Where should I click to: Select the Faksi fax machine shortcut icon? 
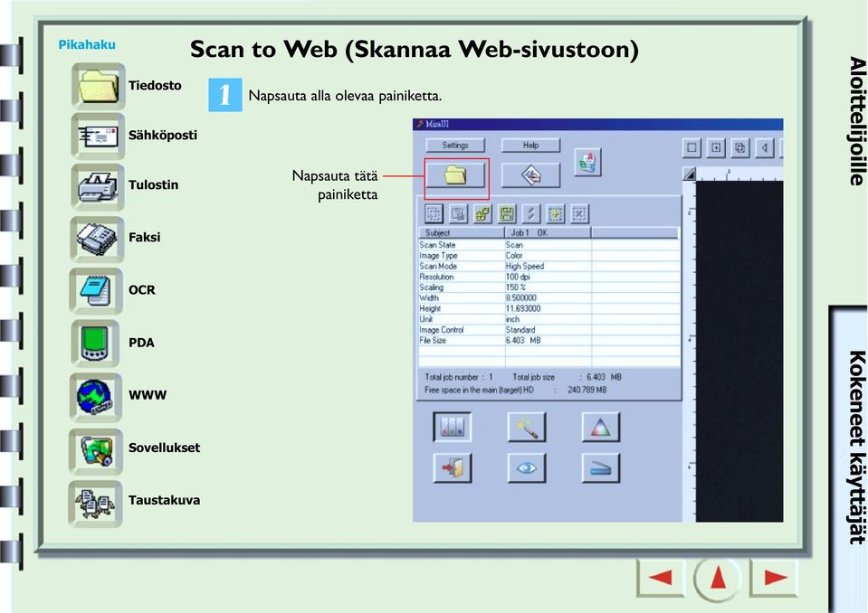[97, 238]
